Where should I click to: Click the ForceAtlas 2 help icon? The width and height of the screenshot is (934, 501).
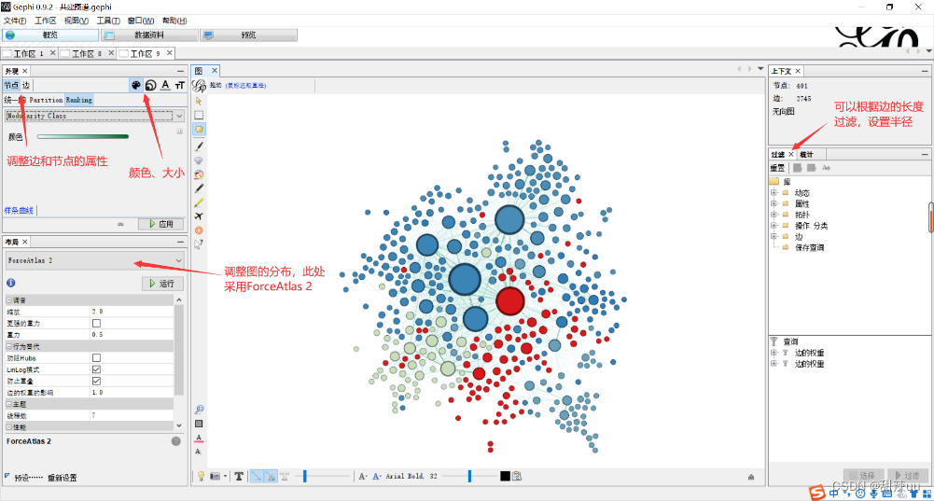(x=175, y=441)
